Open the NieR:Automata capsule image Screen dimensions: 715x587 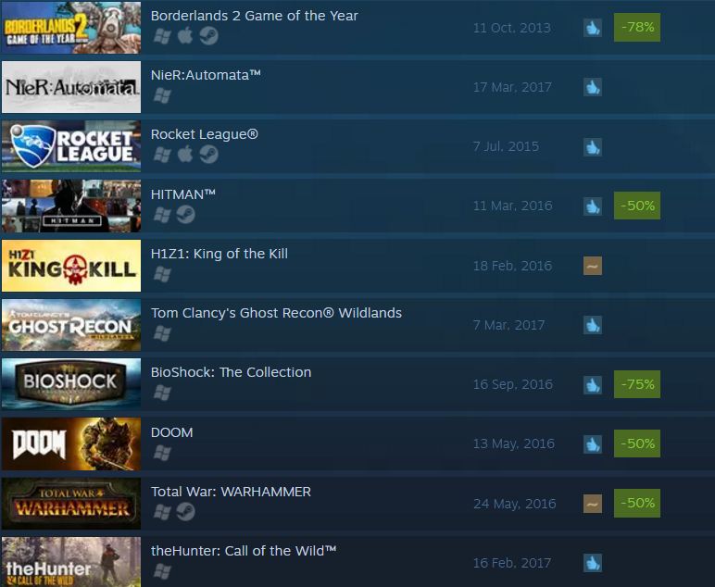pos(71,87)
